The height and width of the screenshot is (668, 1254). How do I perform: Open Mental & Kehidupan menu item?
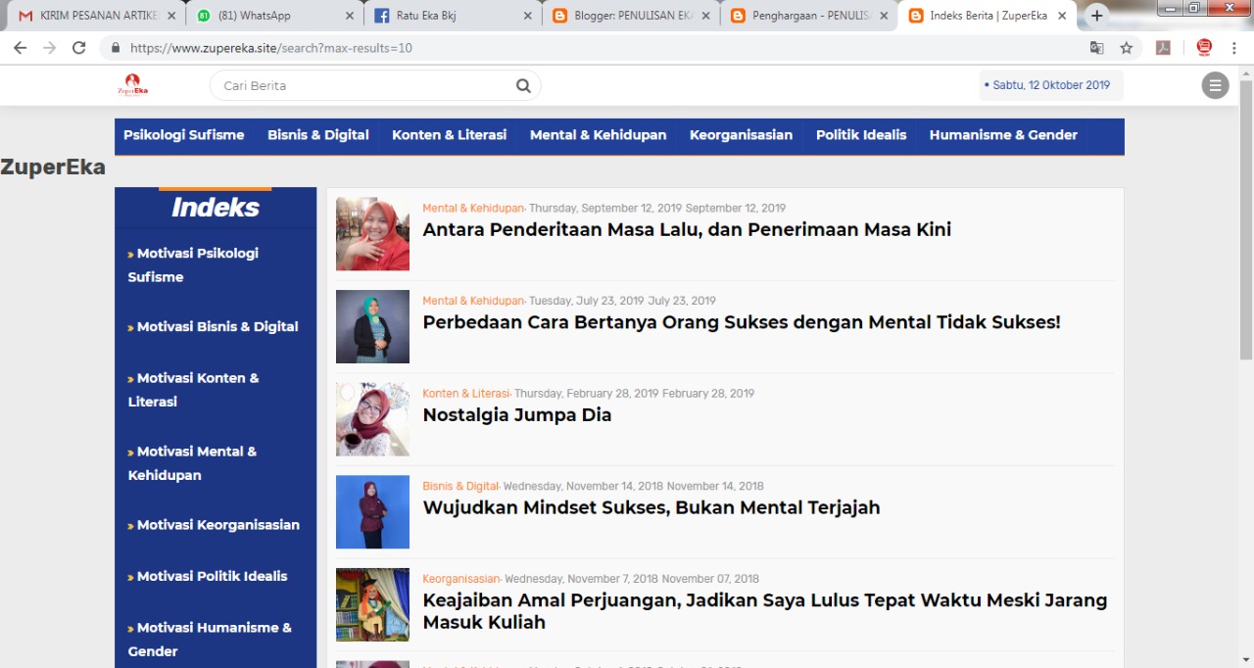pos(599,135)
